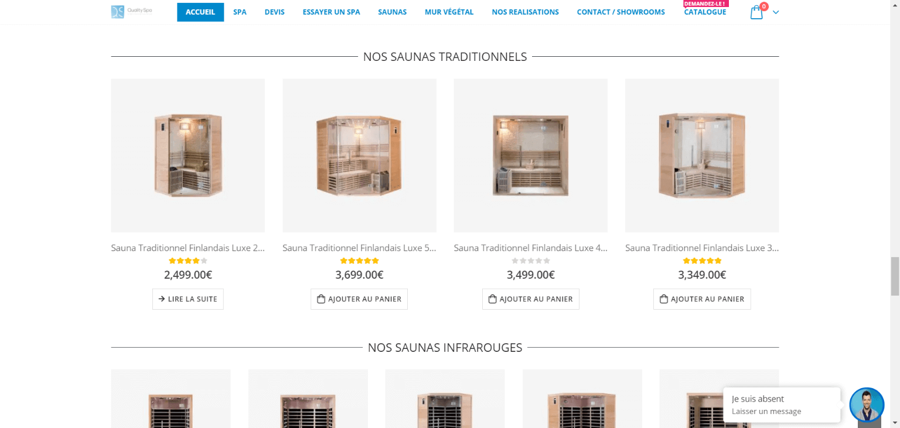Image resolution: width=900 pixels, height=428 pixels.
Task: Click star rating of Luxe 3 sauna
Action: (702, 261)
